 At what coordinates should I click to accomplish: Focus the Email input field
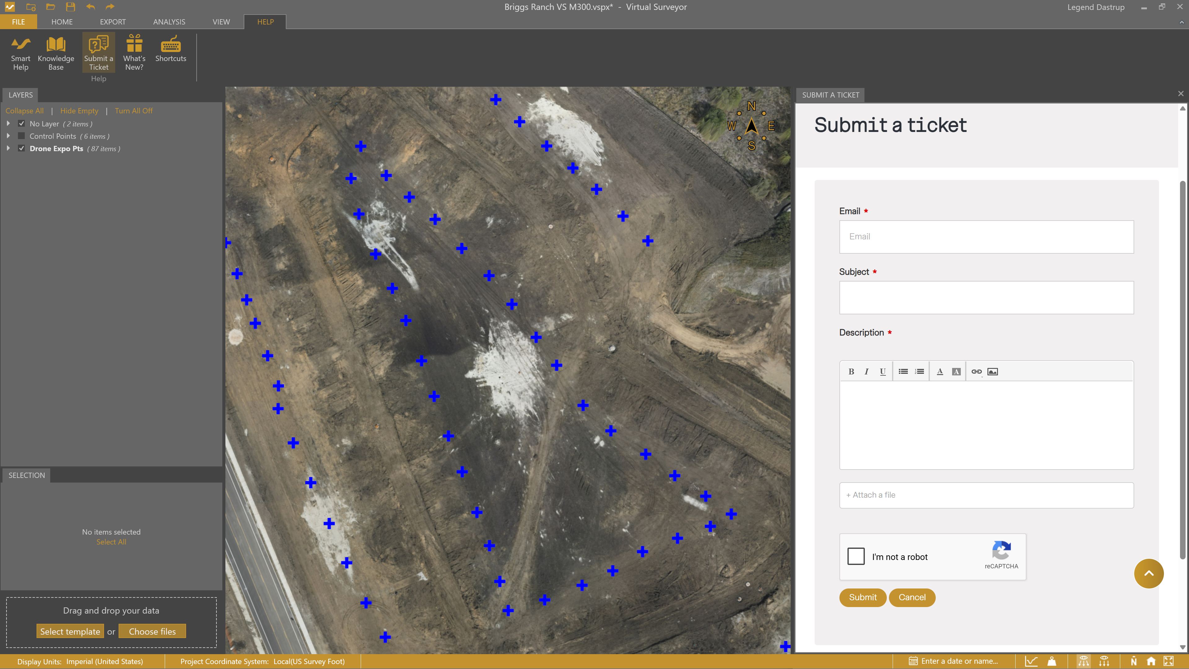point(986,237)
